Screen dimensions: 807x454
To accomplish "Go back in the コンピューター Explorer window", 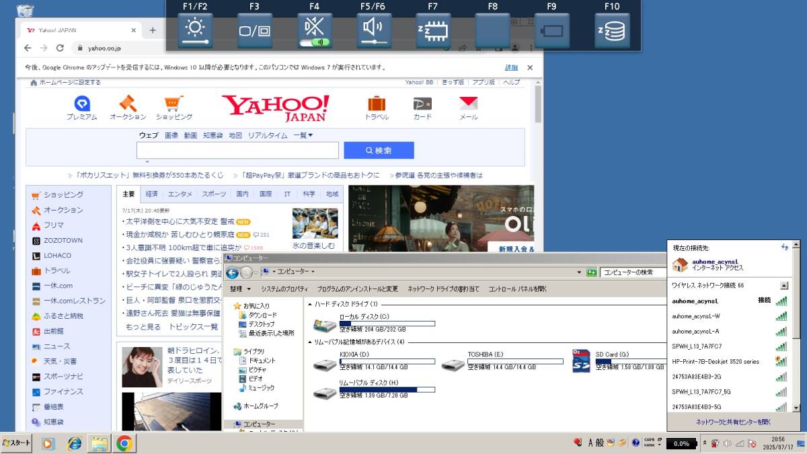I will [233, 272].
